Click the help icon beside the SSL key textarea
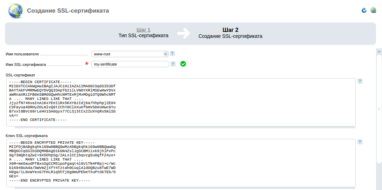 pos(360,142)
